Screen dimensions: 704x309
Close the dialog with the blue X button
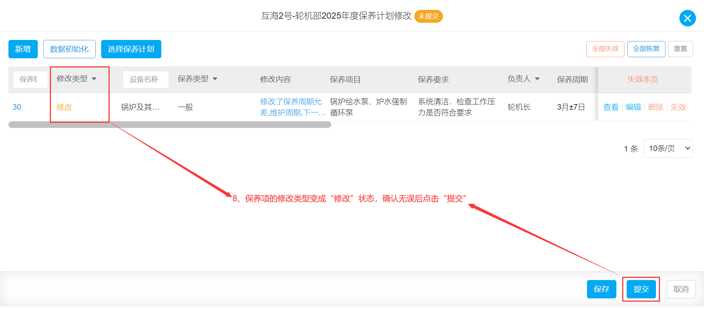(x=687, y=18)
